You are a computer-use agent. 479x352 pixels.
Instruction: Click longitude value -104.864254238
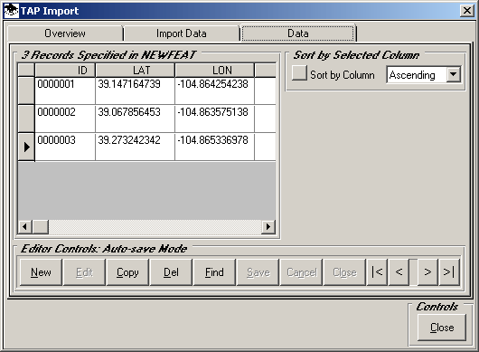tap(214, 90)
